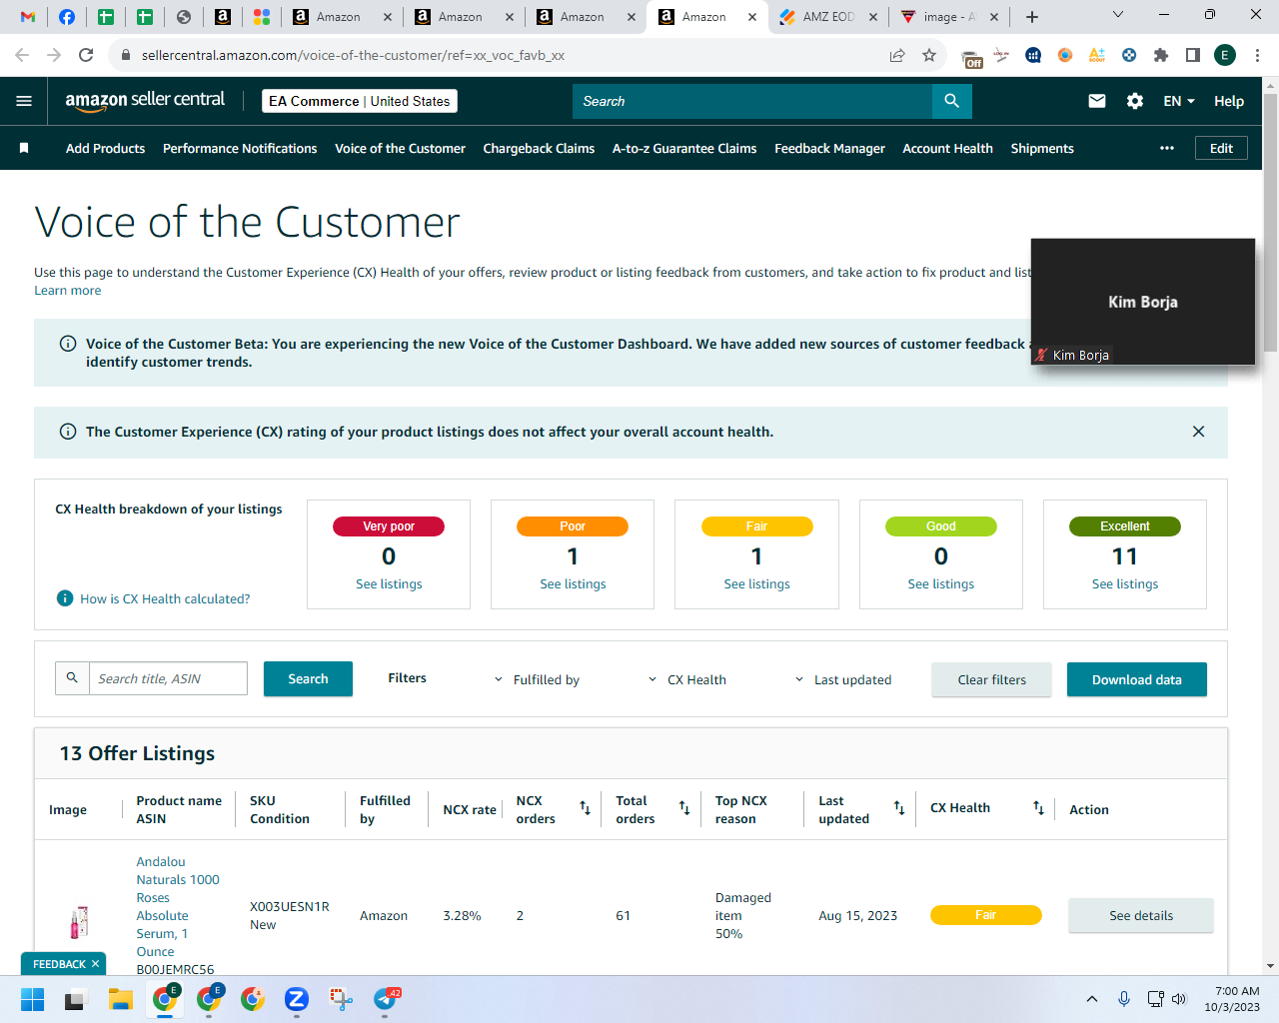Click the volume icon in system tray
Screen dimensions: 1279x1023
(1179, 999)
